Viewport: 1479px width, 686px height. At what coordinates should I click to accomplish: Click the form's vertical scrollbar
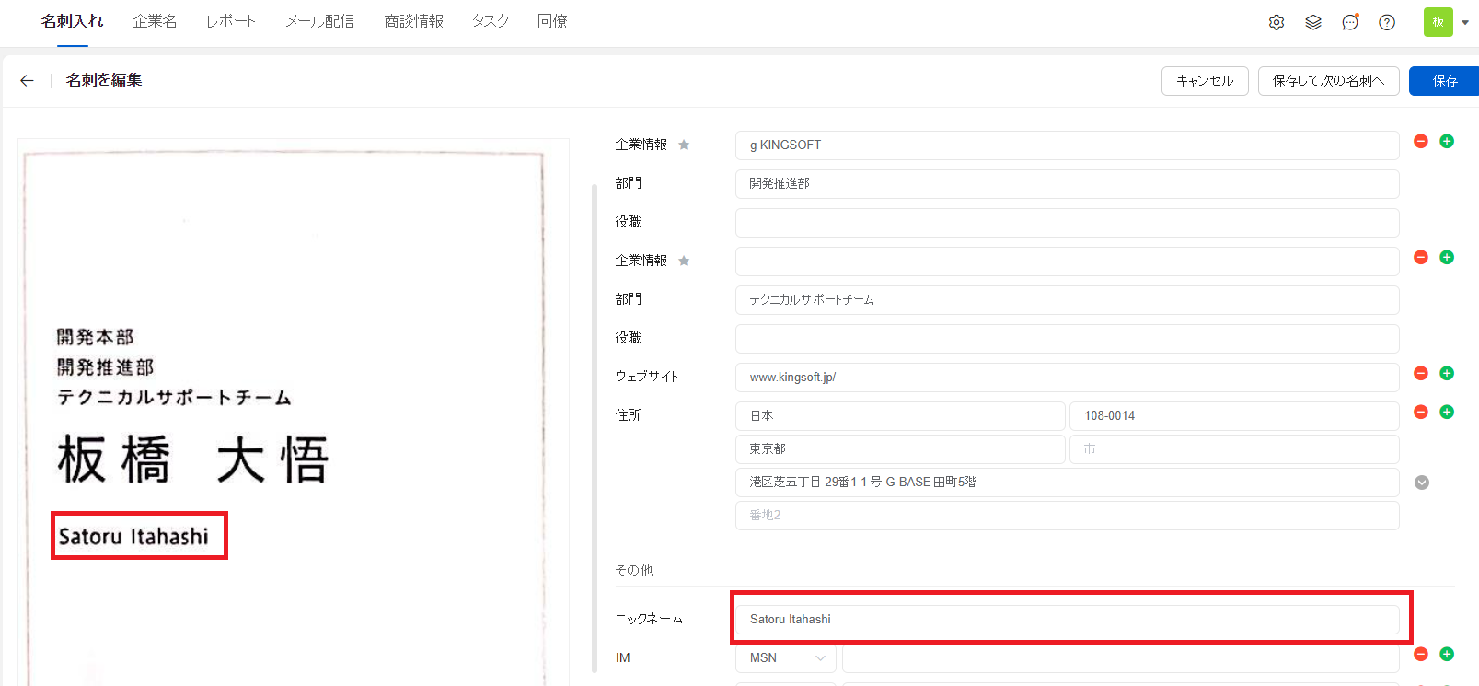coord(595,428)
